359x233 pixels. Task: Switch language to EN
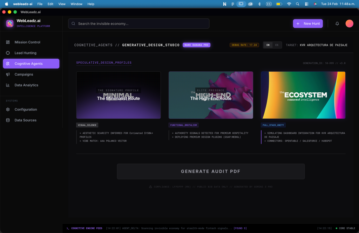click(x=268, y=45)
